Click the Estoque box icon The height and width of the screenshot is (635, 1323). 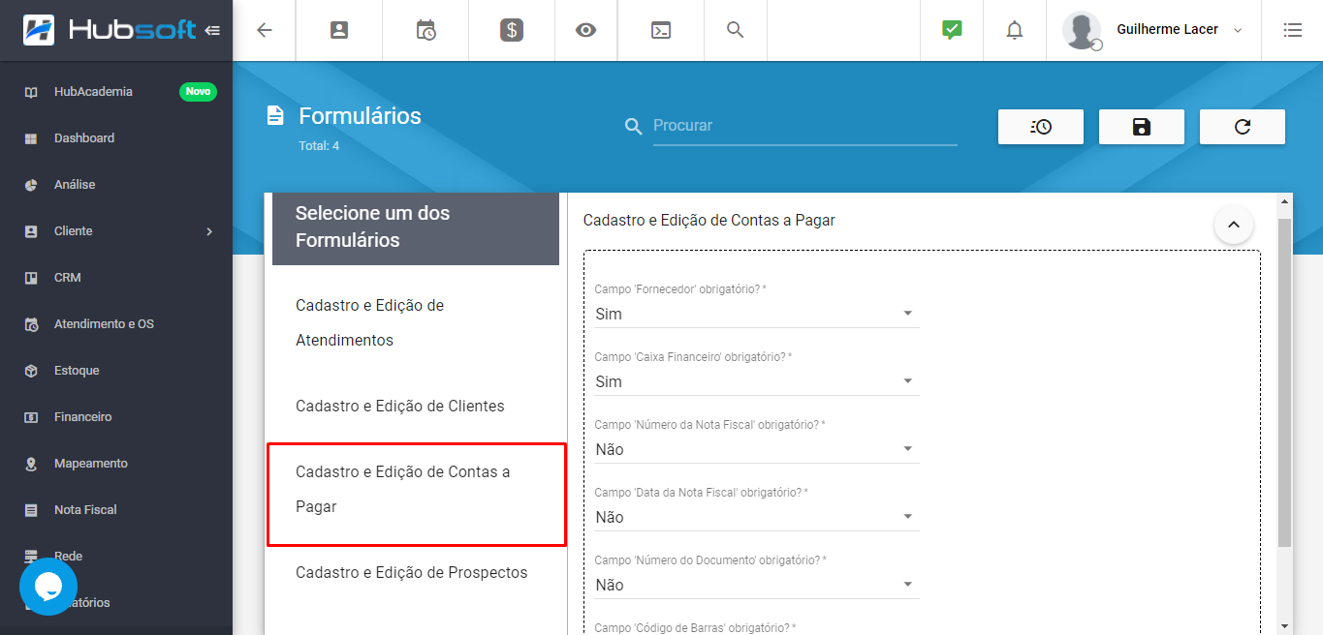click(x=31, y=371)
